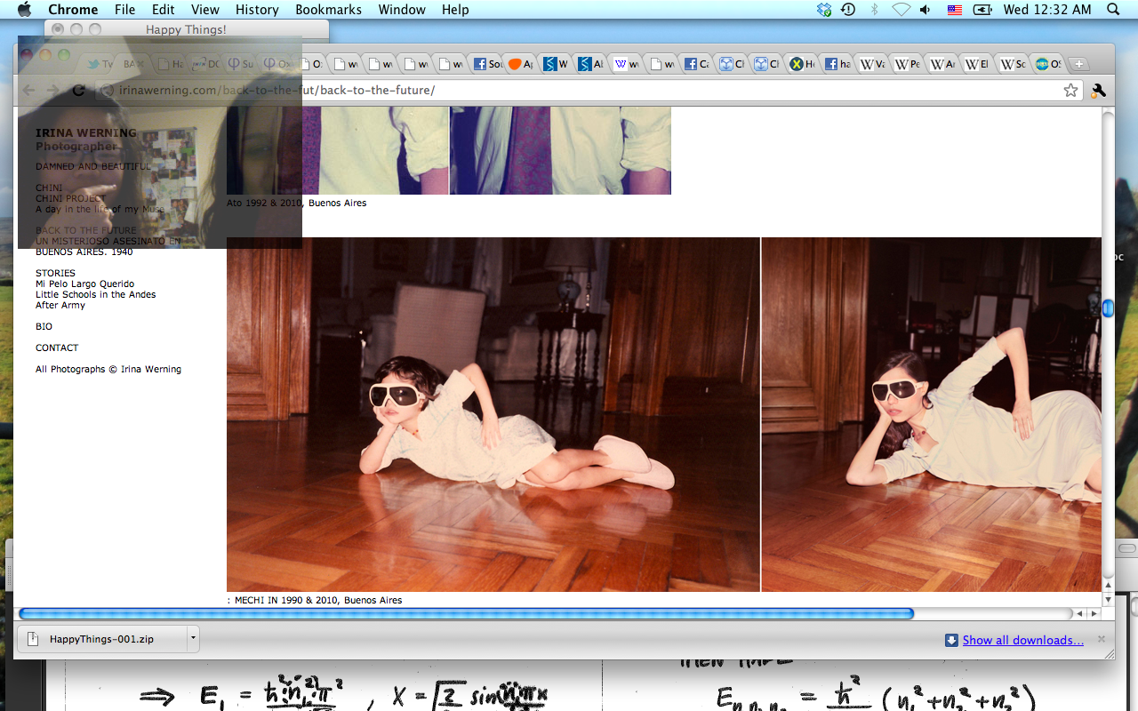
Task: Open the Dropbox menu bar icon
Action: pos(824,10)
